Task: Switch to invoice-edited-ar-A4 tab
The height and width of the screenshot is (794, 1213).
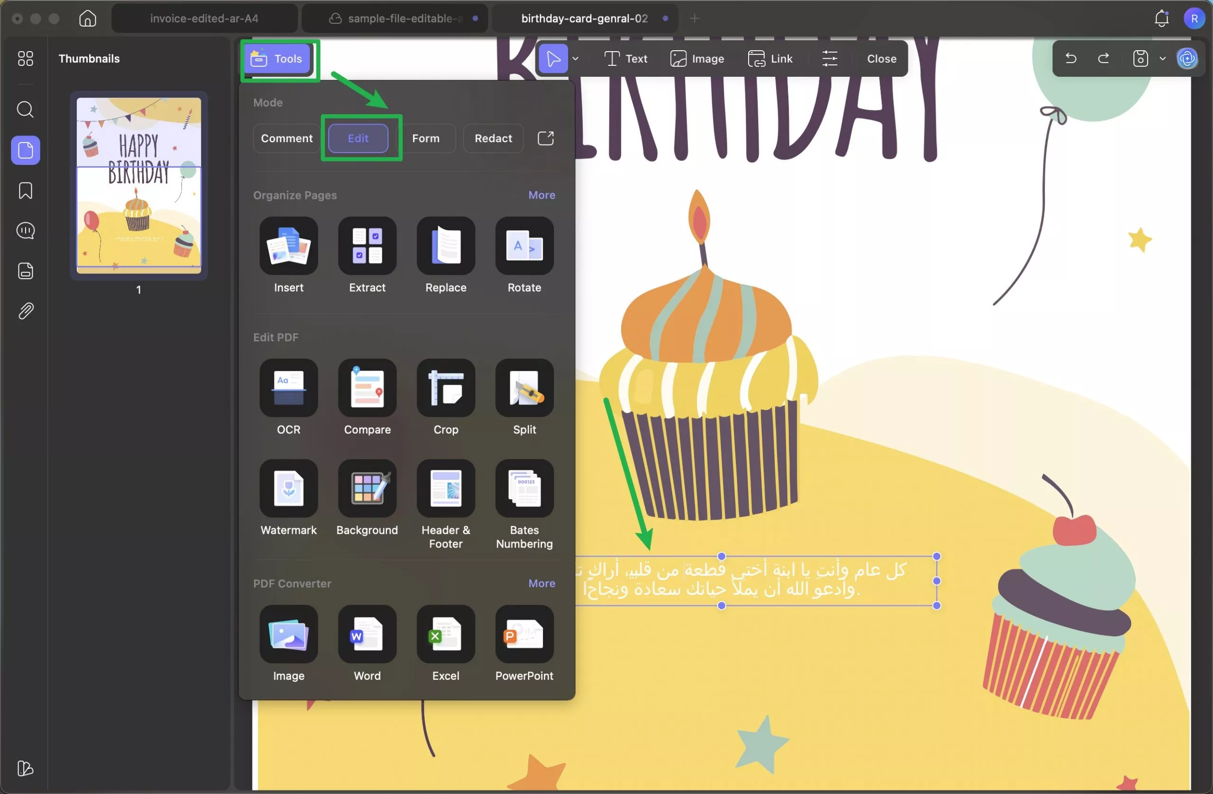Action: point(204,18)
